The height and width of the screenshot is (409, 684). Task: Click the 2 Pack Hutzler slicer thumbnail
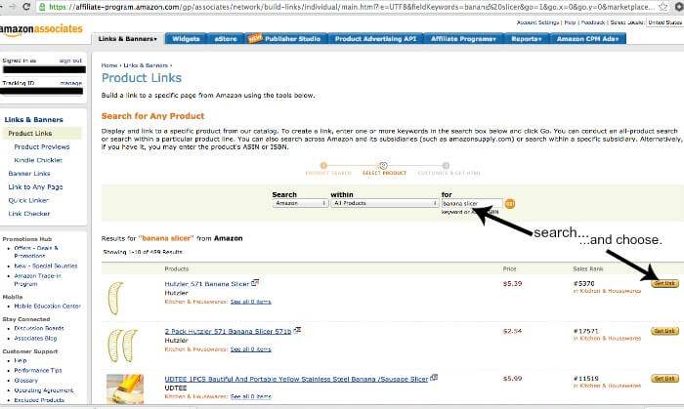point(122,346)
